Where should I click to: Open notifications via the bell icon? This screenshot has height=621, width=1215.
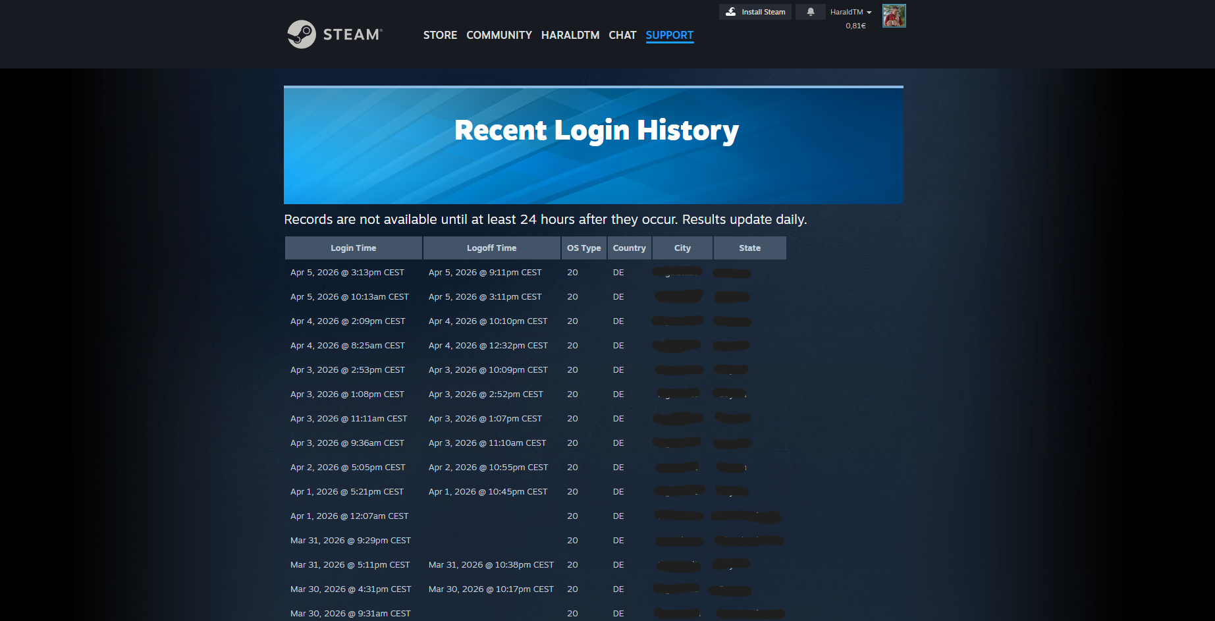(810, 12)
